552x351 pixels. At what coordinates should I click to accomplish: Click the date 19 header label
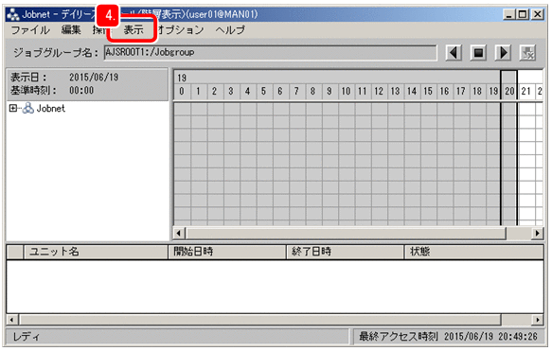pyautogui.click(x=182, y=78)
